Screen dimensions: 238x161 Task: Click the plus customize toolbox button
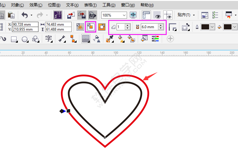[x=170, y=39]
